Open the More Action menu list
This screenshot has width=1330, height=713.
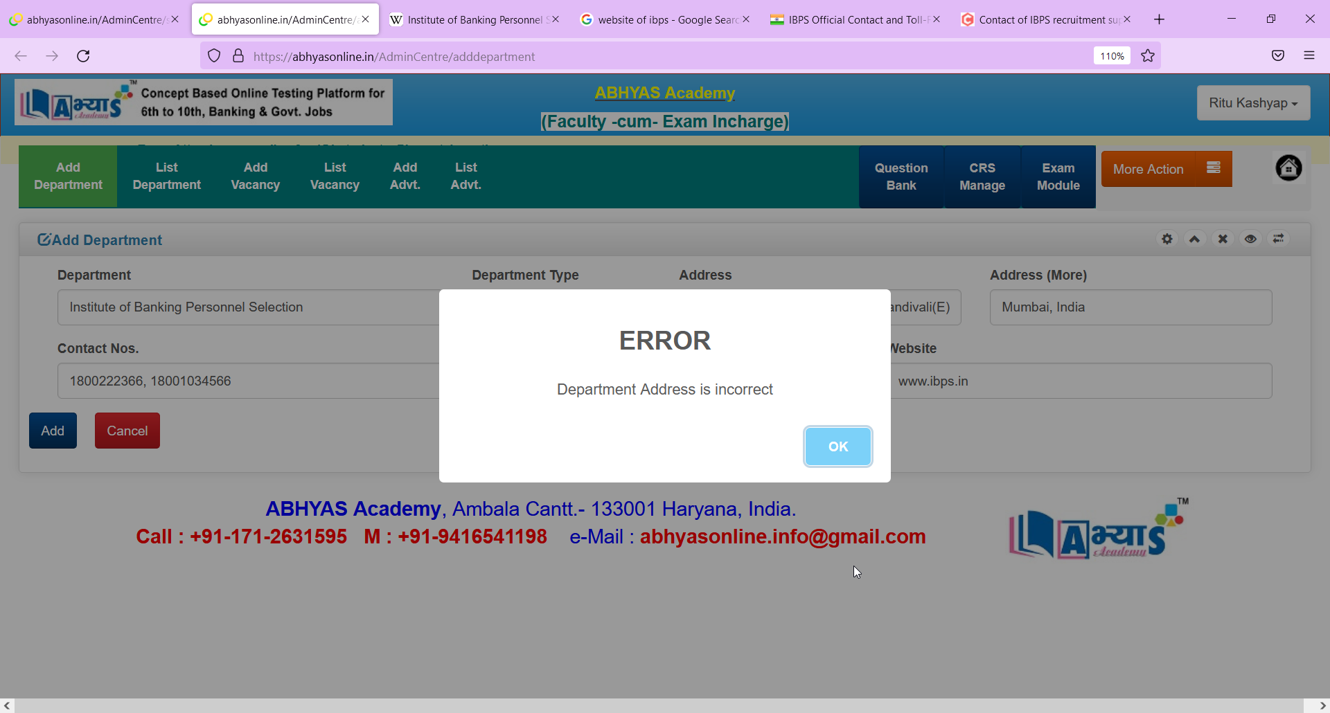(x=1214, y=169)
